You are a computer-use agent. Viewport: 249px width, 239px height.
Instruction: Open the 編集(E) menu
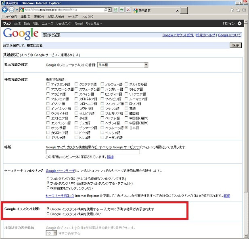pyautogui.click(x=25, y=17)
